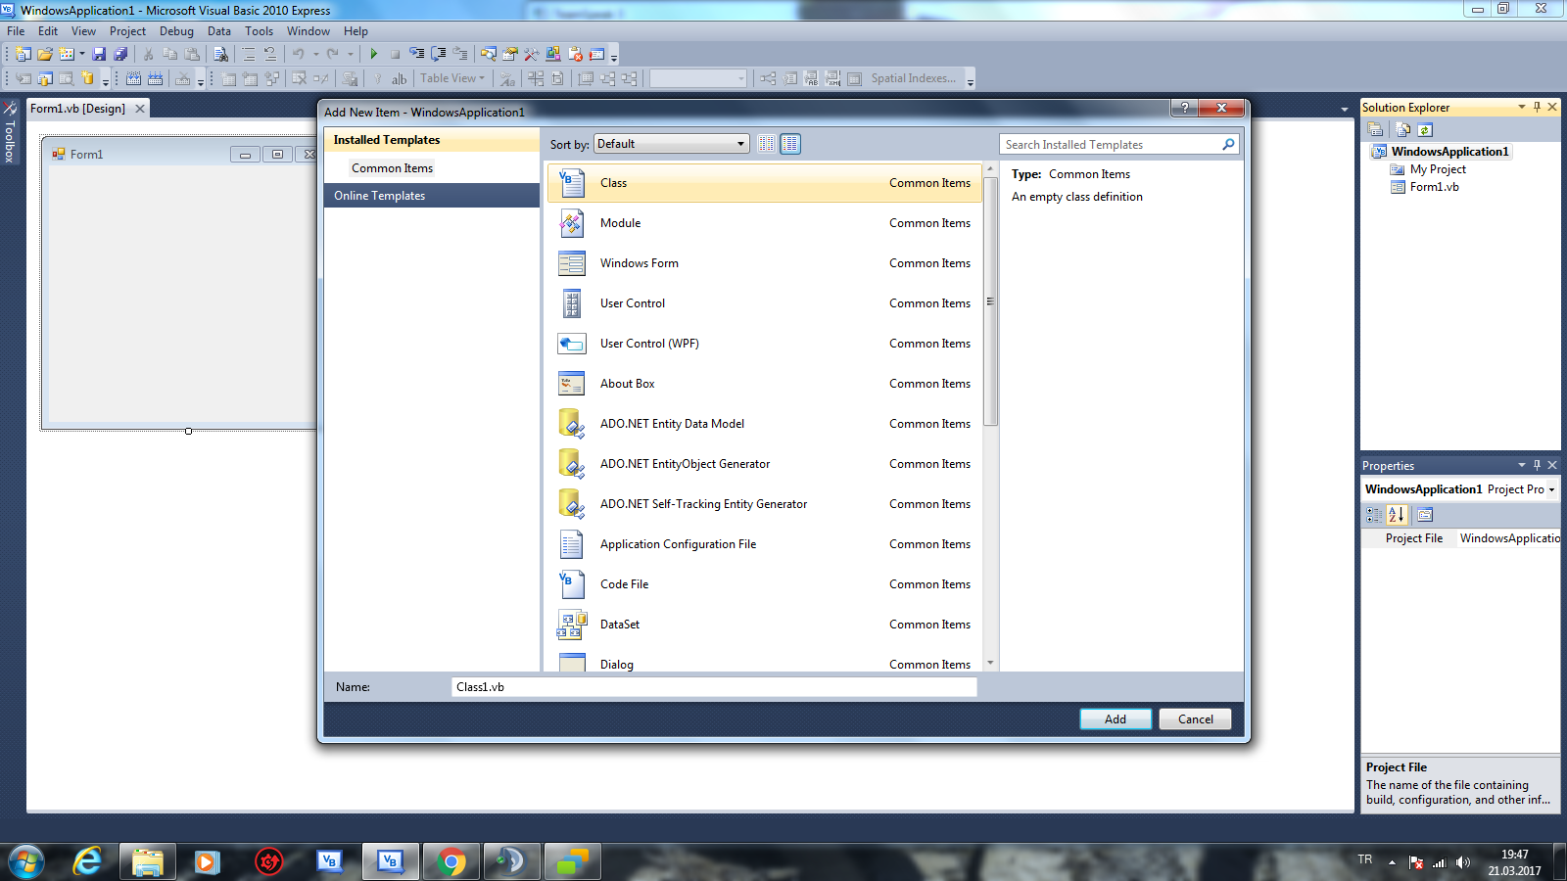Click the Add button in dialog
Image resolution: width=1567 pixels, height=881 pixels.
1116,719
